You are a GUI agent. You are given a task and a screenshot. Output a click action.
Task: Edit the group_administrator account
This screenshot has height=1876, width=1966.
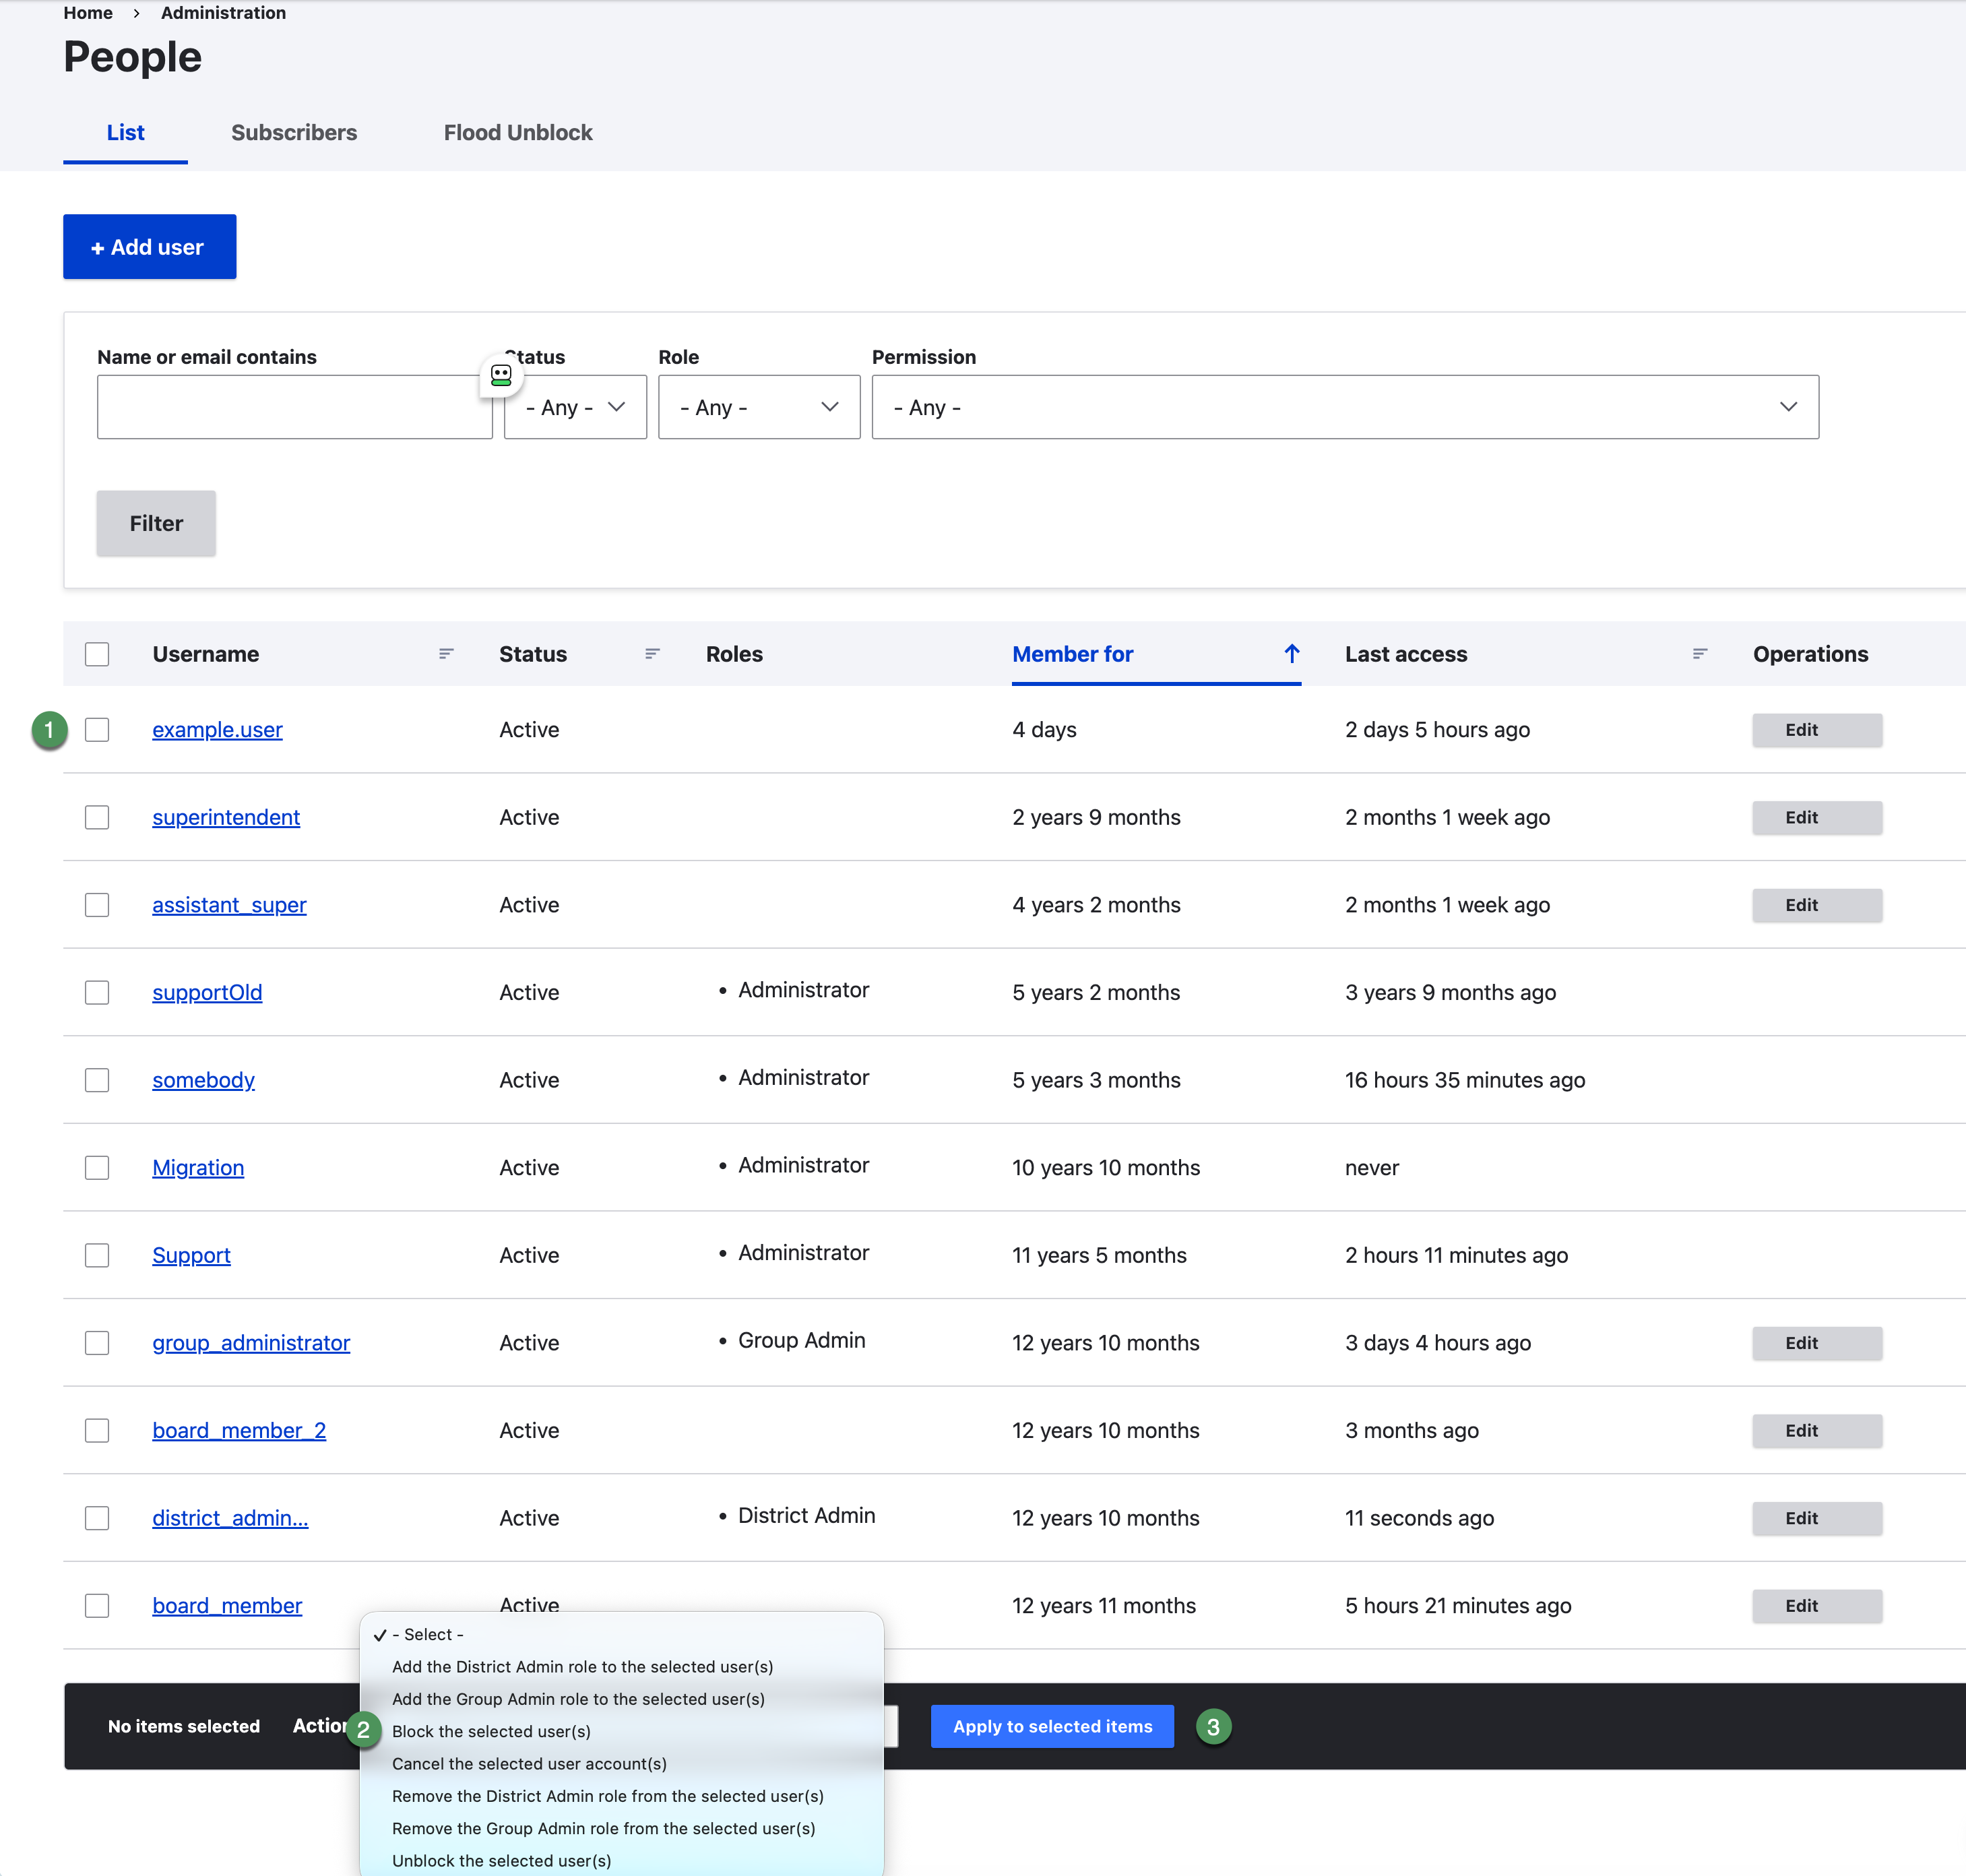pyautogui.click(x=1817, y=1343)
